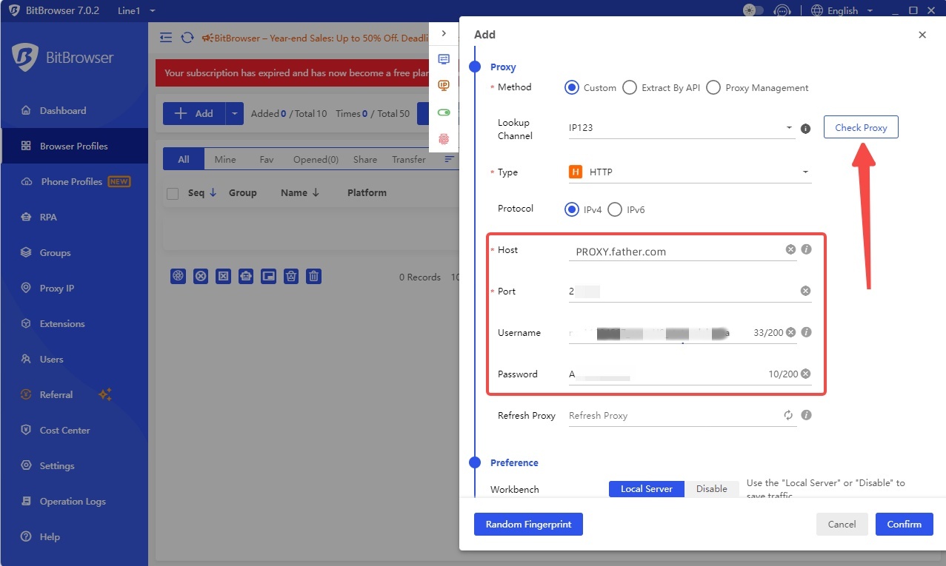Image resolution: width=946 pixels, height=566 pixels.
Task: Select Proxy Management radio button
Action: click(x=713, y=87)
